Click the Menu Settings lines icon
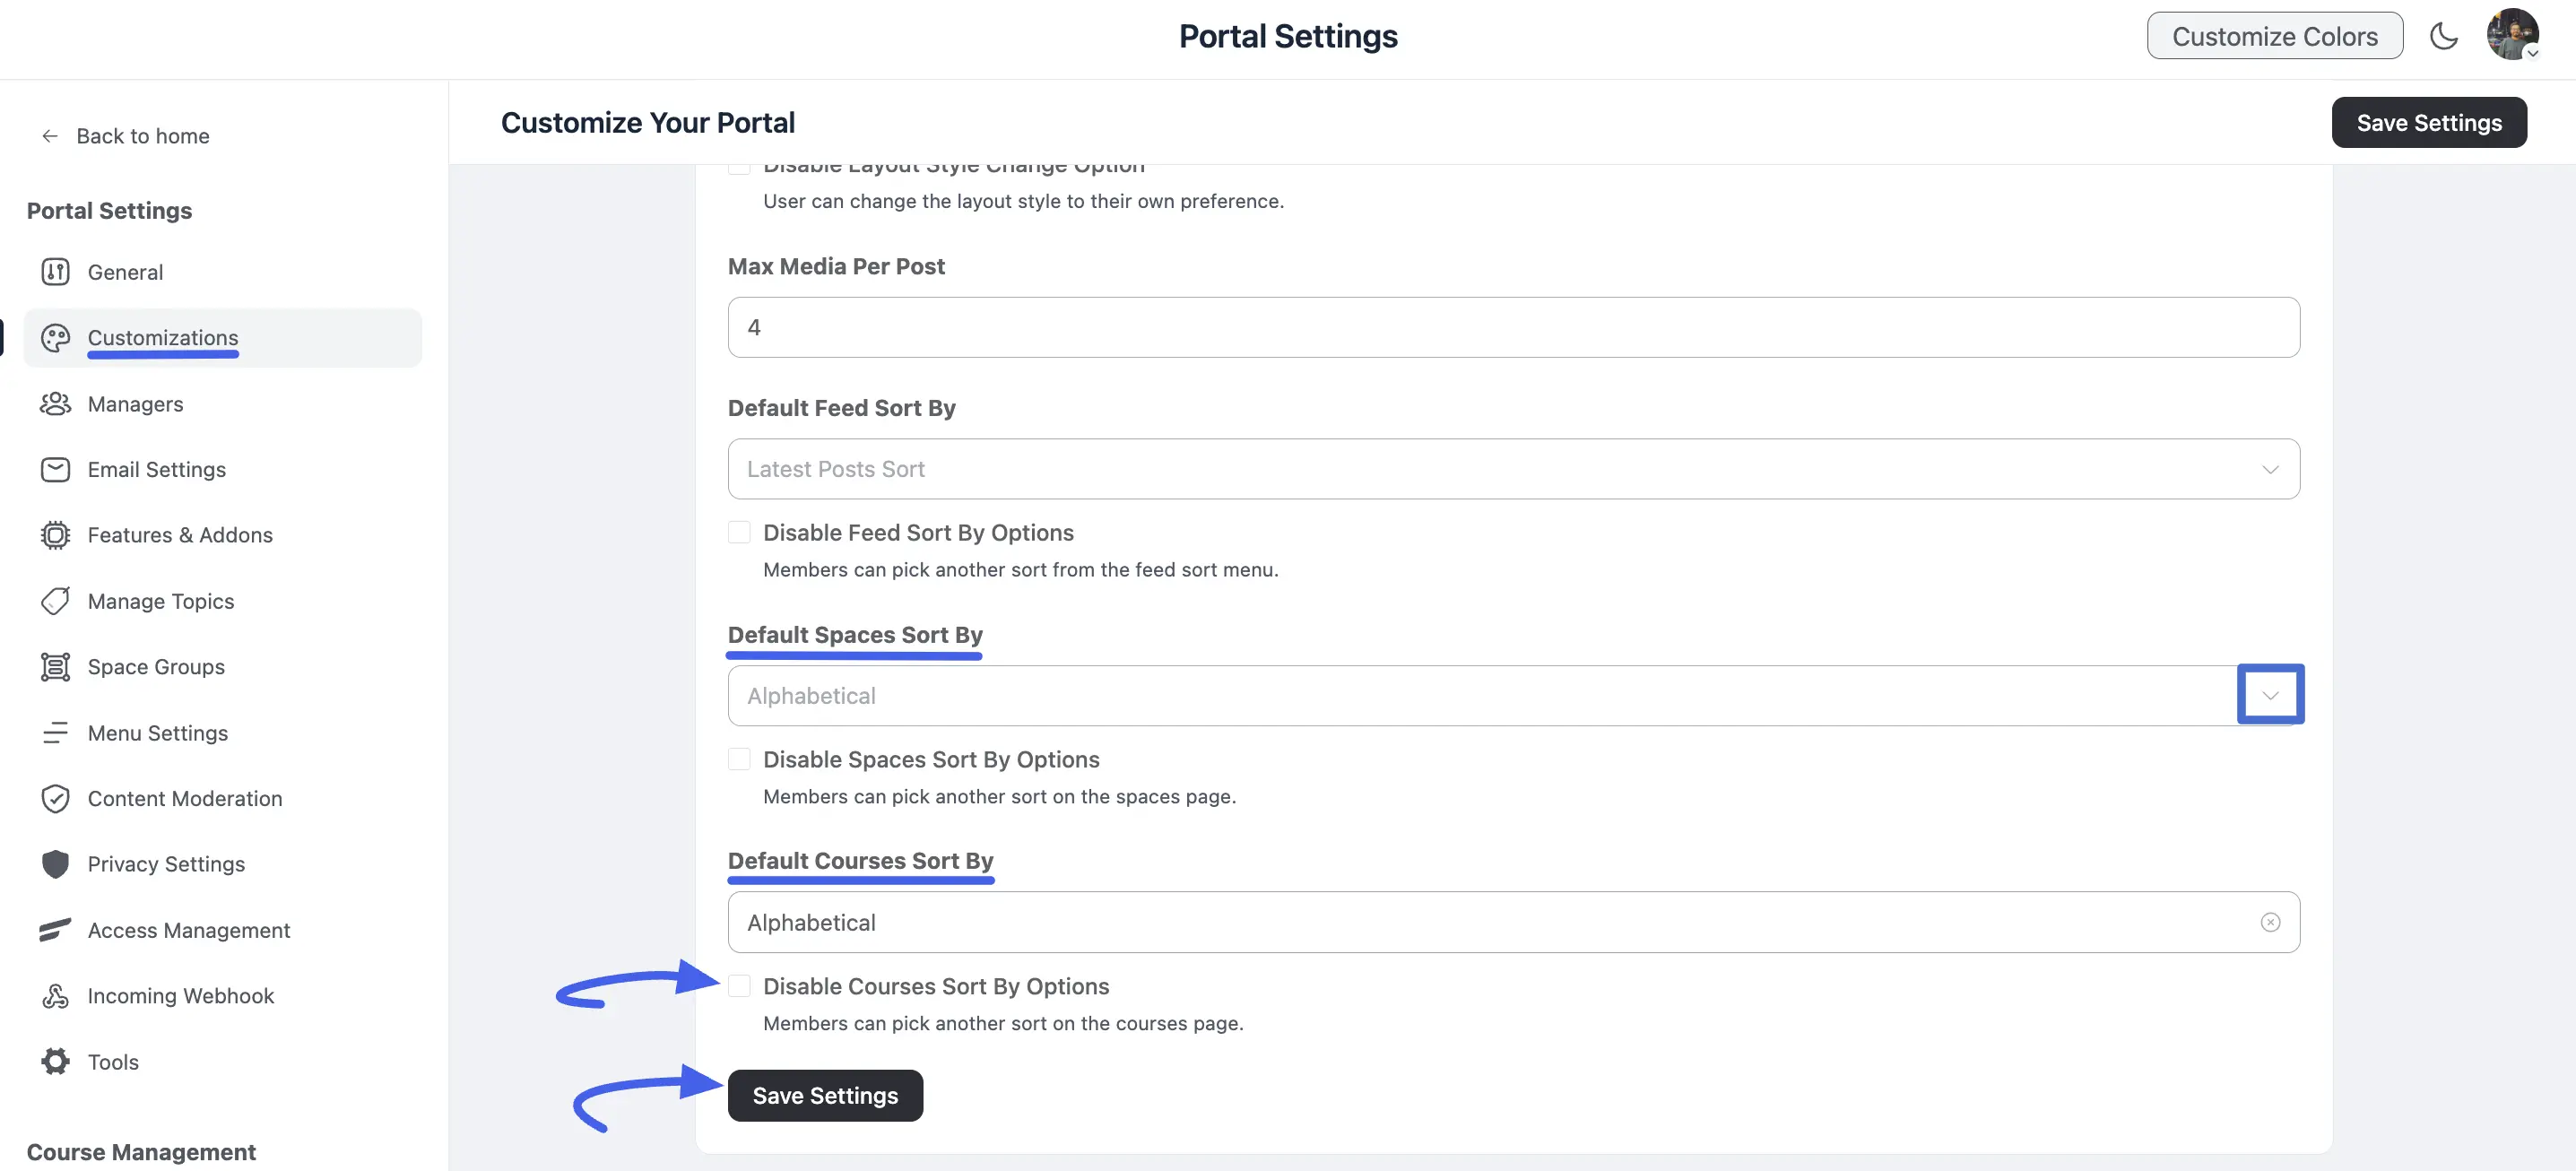Viewport: 2576px width, 1171px height. pyautogui.click(x=55, y=733)
